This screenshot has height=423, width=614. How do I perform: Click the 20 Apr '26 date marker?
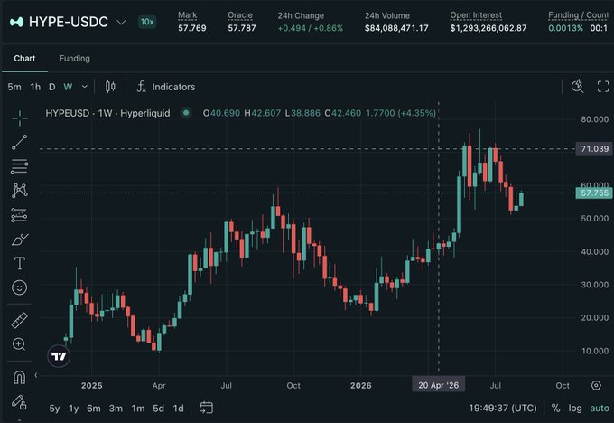pyautogui.click(x=438, y=385)
